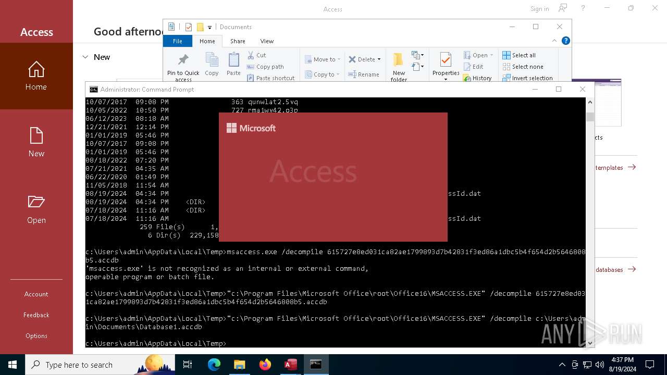The height and width of the screenshot is (375, 667).
Task: Launch Microsoft Edge from taskbar
Action: click(x=214, y=365)
